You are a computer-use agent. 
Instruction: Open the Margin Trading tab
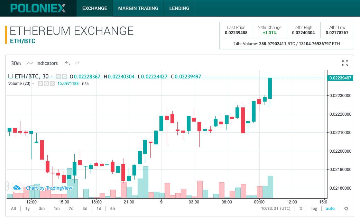tap(138, 8)
